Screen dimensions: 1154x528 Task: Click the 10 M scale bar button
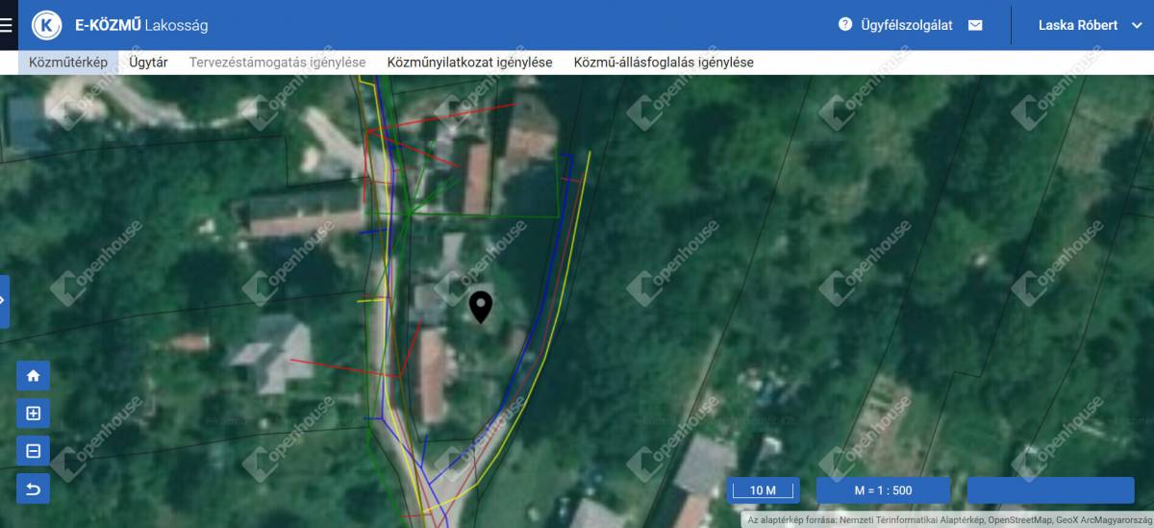click(x=763, y=490)
